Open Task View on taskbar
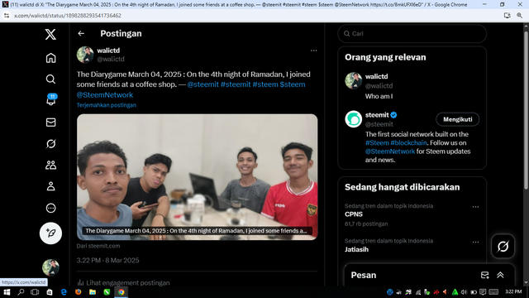This screenshot has width=529, height=298. click(35, 292)
